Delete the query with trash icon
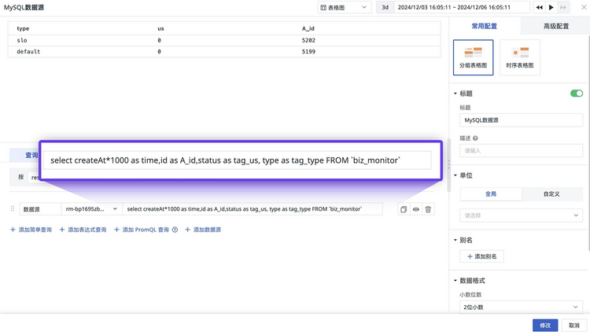 (x=428, y=209)
